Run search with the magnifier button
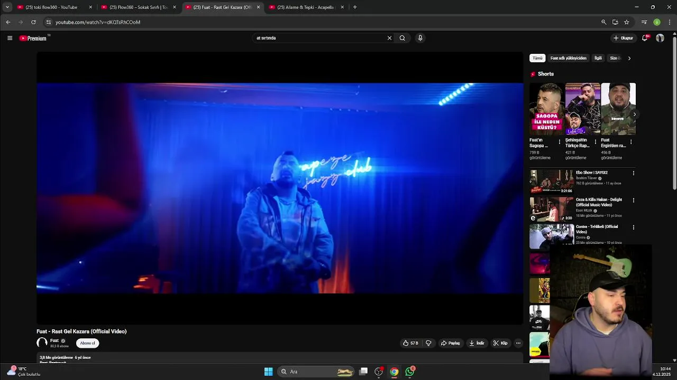677x380 pixels. (x=402, y=38)
